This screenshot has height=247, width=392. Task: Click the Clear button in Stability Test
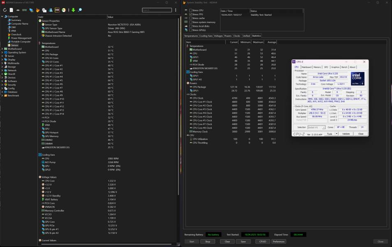pyautogui.click(x=227, y=242)
